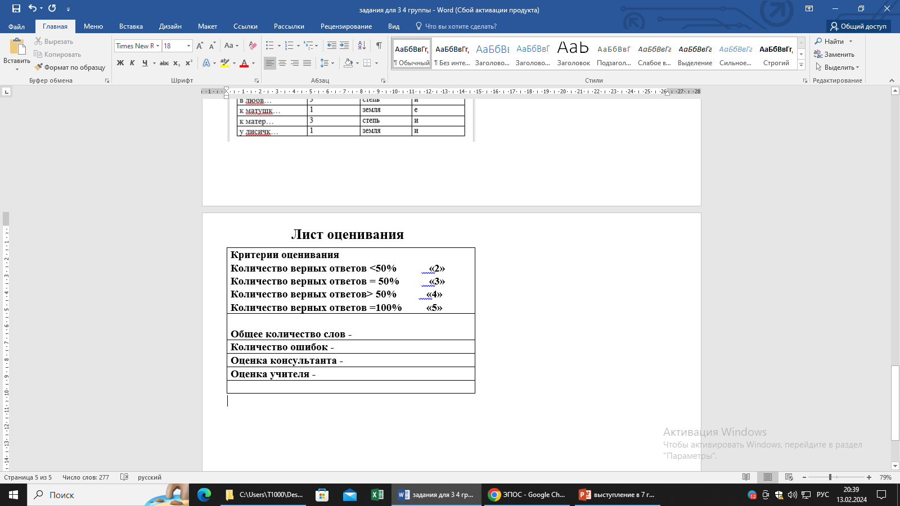
Task: Toggle italic formatting (К)
Action: click(132, 63)
